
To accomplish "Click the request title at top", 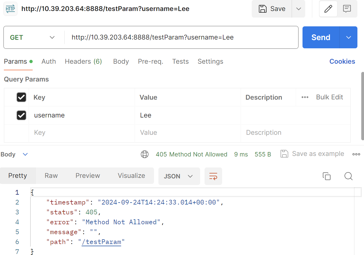I will click(x=105, y=9).
